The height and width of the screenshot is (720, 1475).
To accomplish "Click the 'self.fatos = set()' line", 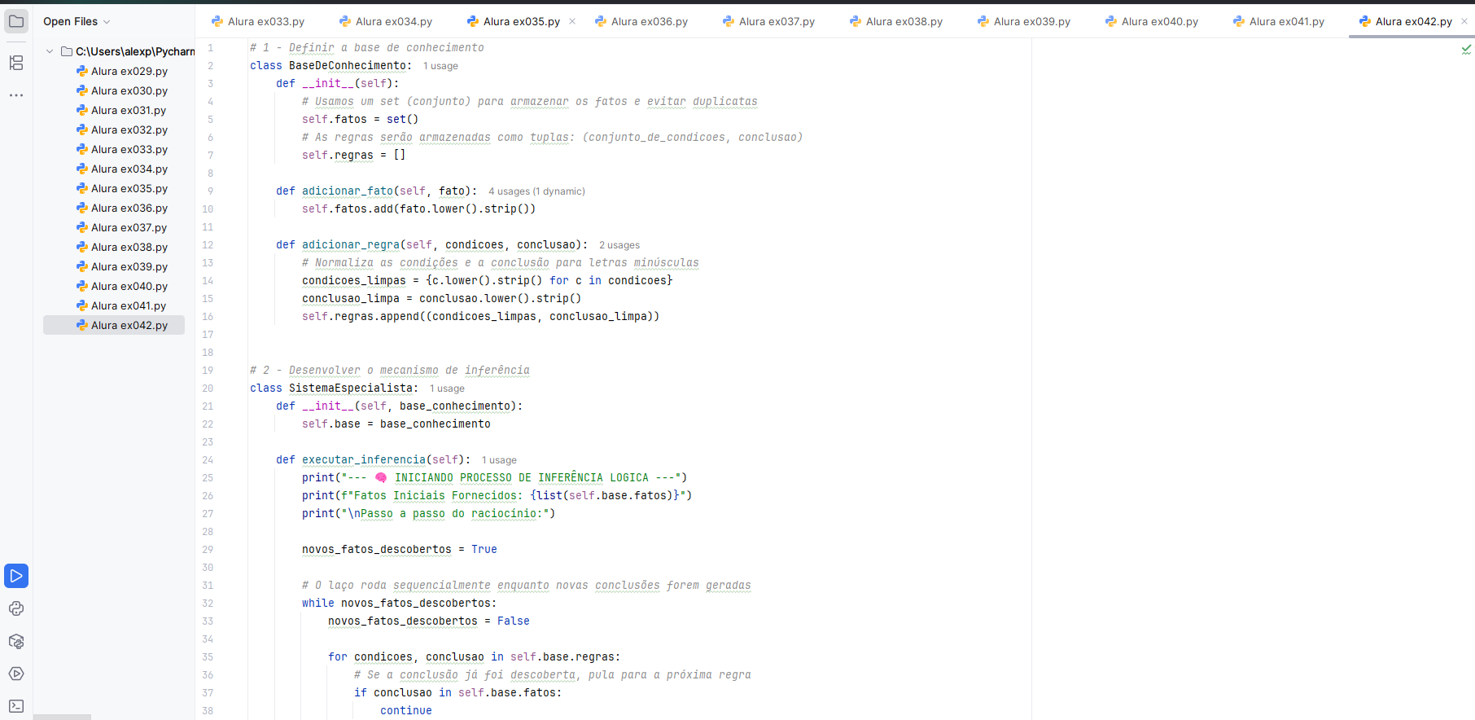I will pos(360,119).
